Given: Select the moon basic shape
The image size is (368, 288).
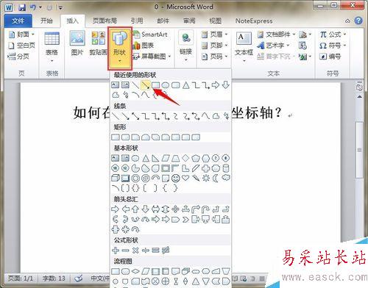Looking at the screenshot, I should [216, 179].
